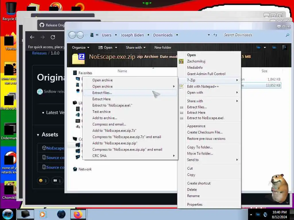The image size is (294, 220).
Task: Open the Enderman desktop icon
Action: click(9, 131)
